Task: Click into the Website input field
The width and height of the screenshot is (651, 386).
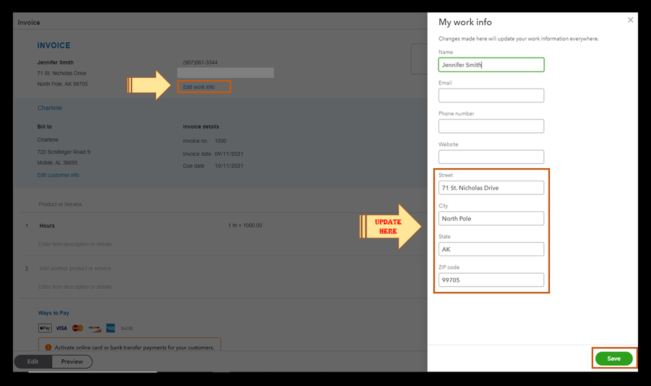Action: coord(491,157)
